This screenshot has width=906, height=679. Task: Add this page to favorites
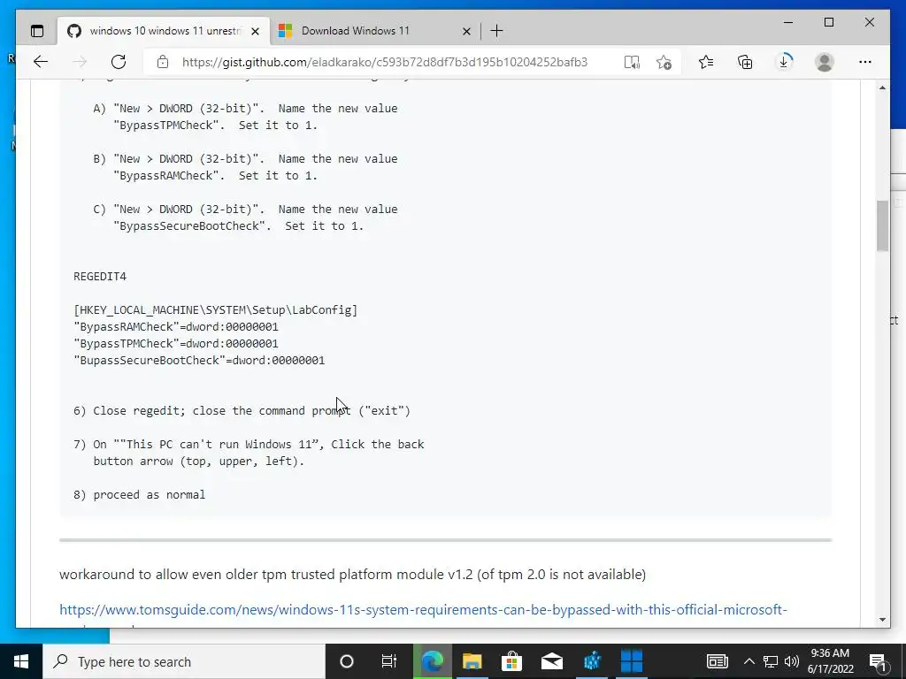pyautogui.click(x=664, y=62)
